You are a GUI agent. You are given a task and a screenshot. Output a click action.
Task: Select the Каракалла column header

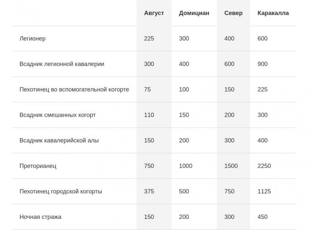273,13
